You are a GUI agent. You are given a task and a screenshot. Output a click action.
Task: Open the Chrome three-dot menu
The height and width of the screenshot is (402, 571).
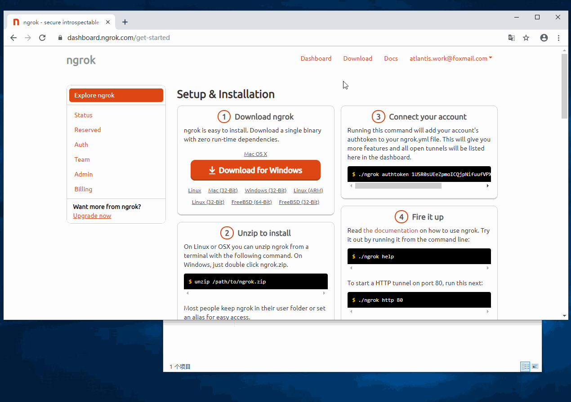pos(559,38)
